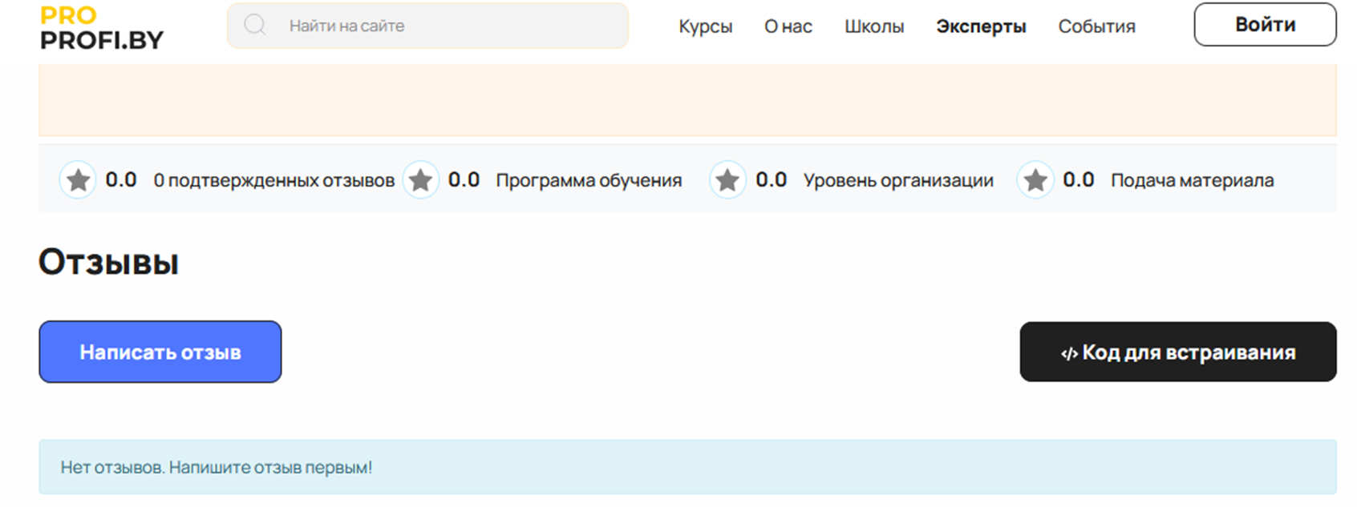
Task: Select the star icon next to verified reviews rating
Action: coord(77,179)
